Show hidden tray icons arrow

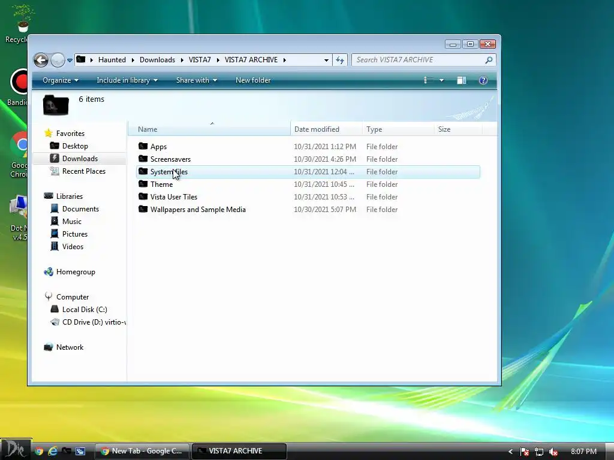[510, 452]
